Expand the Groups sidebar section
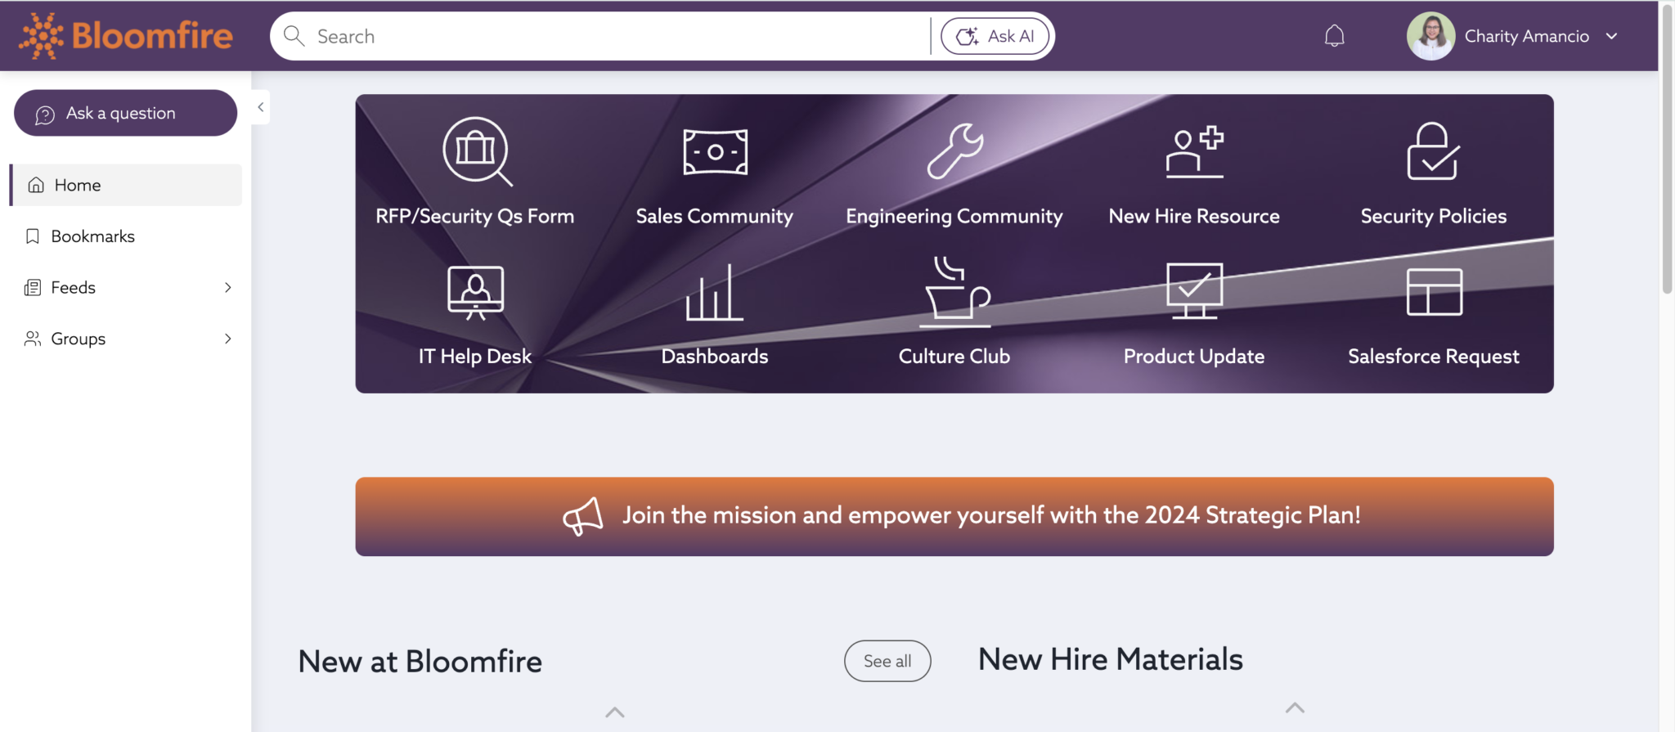 tap(227, 339)
